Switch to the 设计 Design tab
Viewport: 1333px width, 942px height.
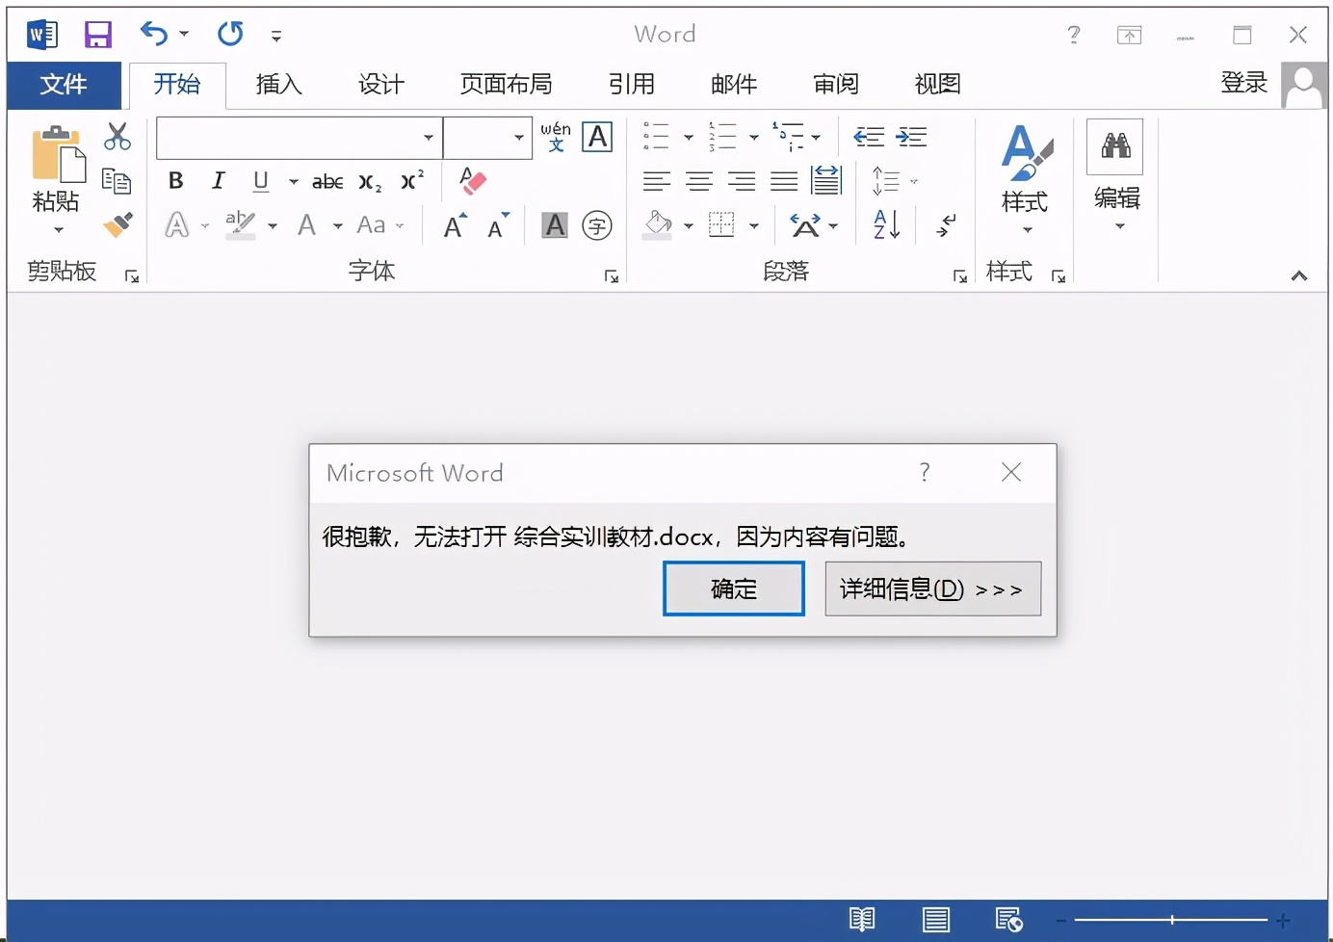(381, 85)
